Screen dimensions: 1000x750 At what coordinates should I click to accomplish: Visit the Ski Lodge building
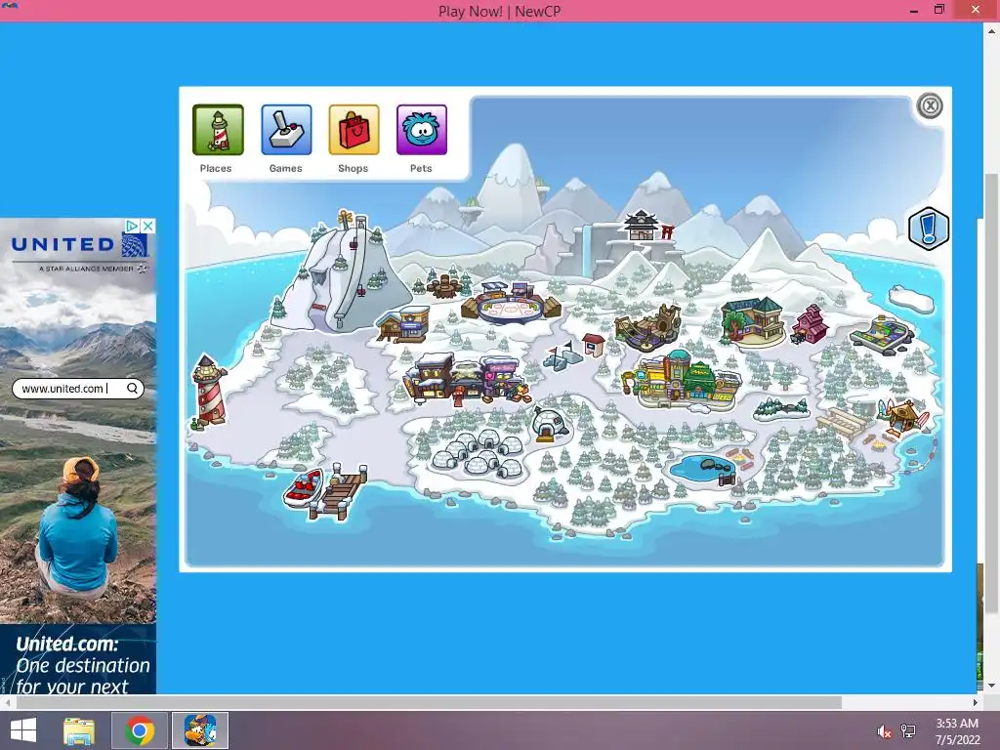click(x=403, y=323)
